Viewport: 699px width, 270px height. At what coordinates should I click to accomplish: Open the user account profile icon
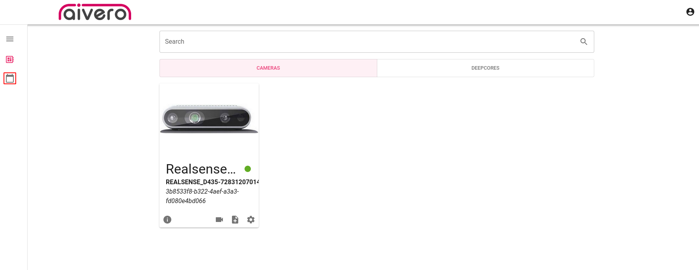[690, 12]
